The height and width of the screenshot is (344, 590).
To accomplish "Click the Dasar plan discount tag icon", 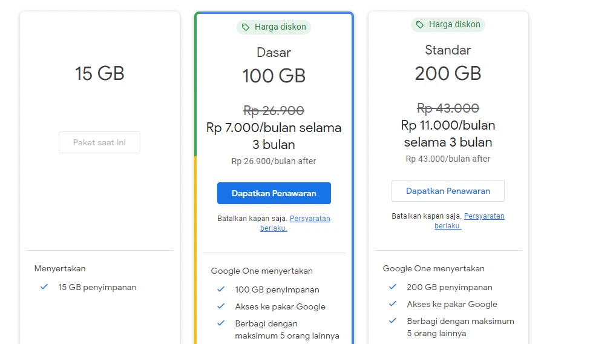I will [x=246, y=27].
